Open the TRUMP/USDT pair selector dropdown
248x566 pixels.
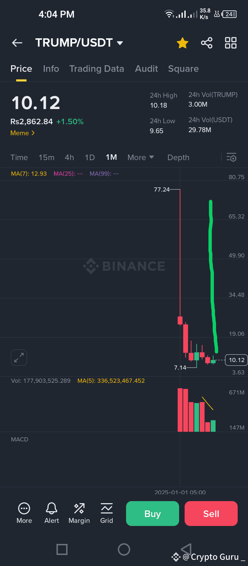click(79, 43)
